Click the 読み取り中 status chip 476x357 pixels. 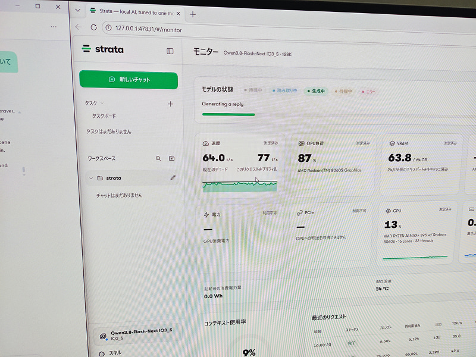pos(285,90)
